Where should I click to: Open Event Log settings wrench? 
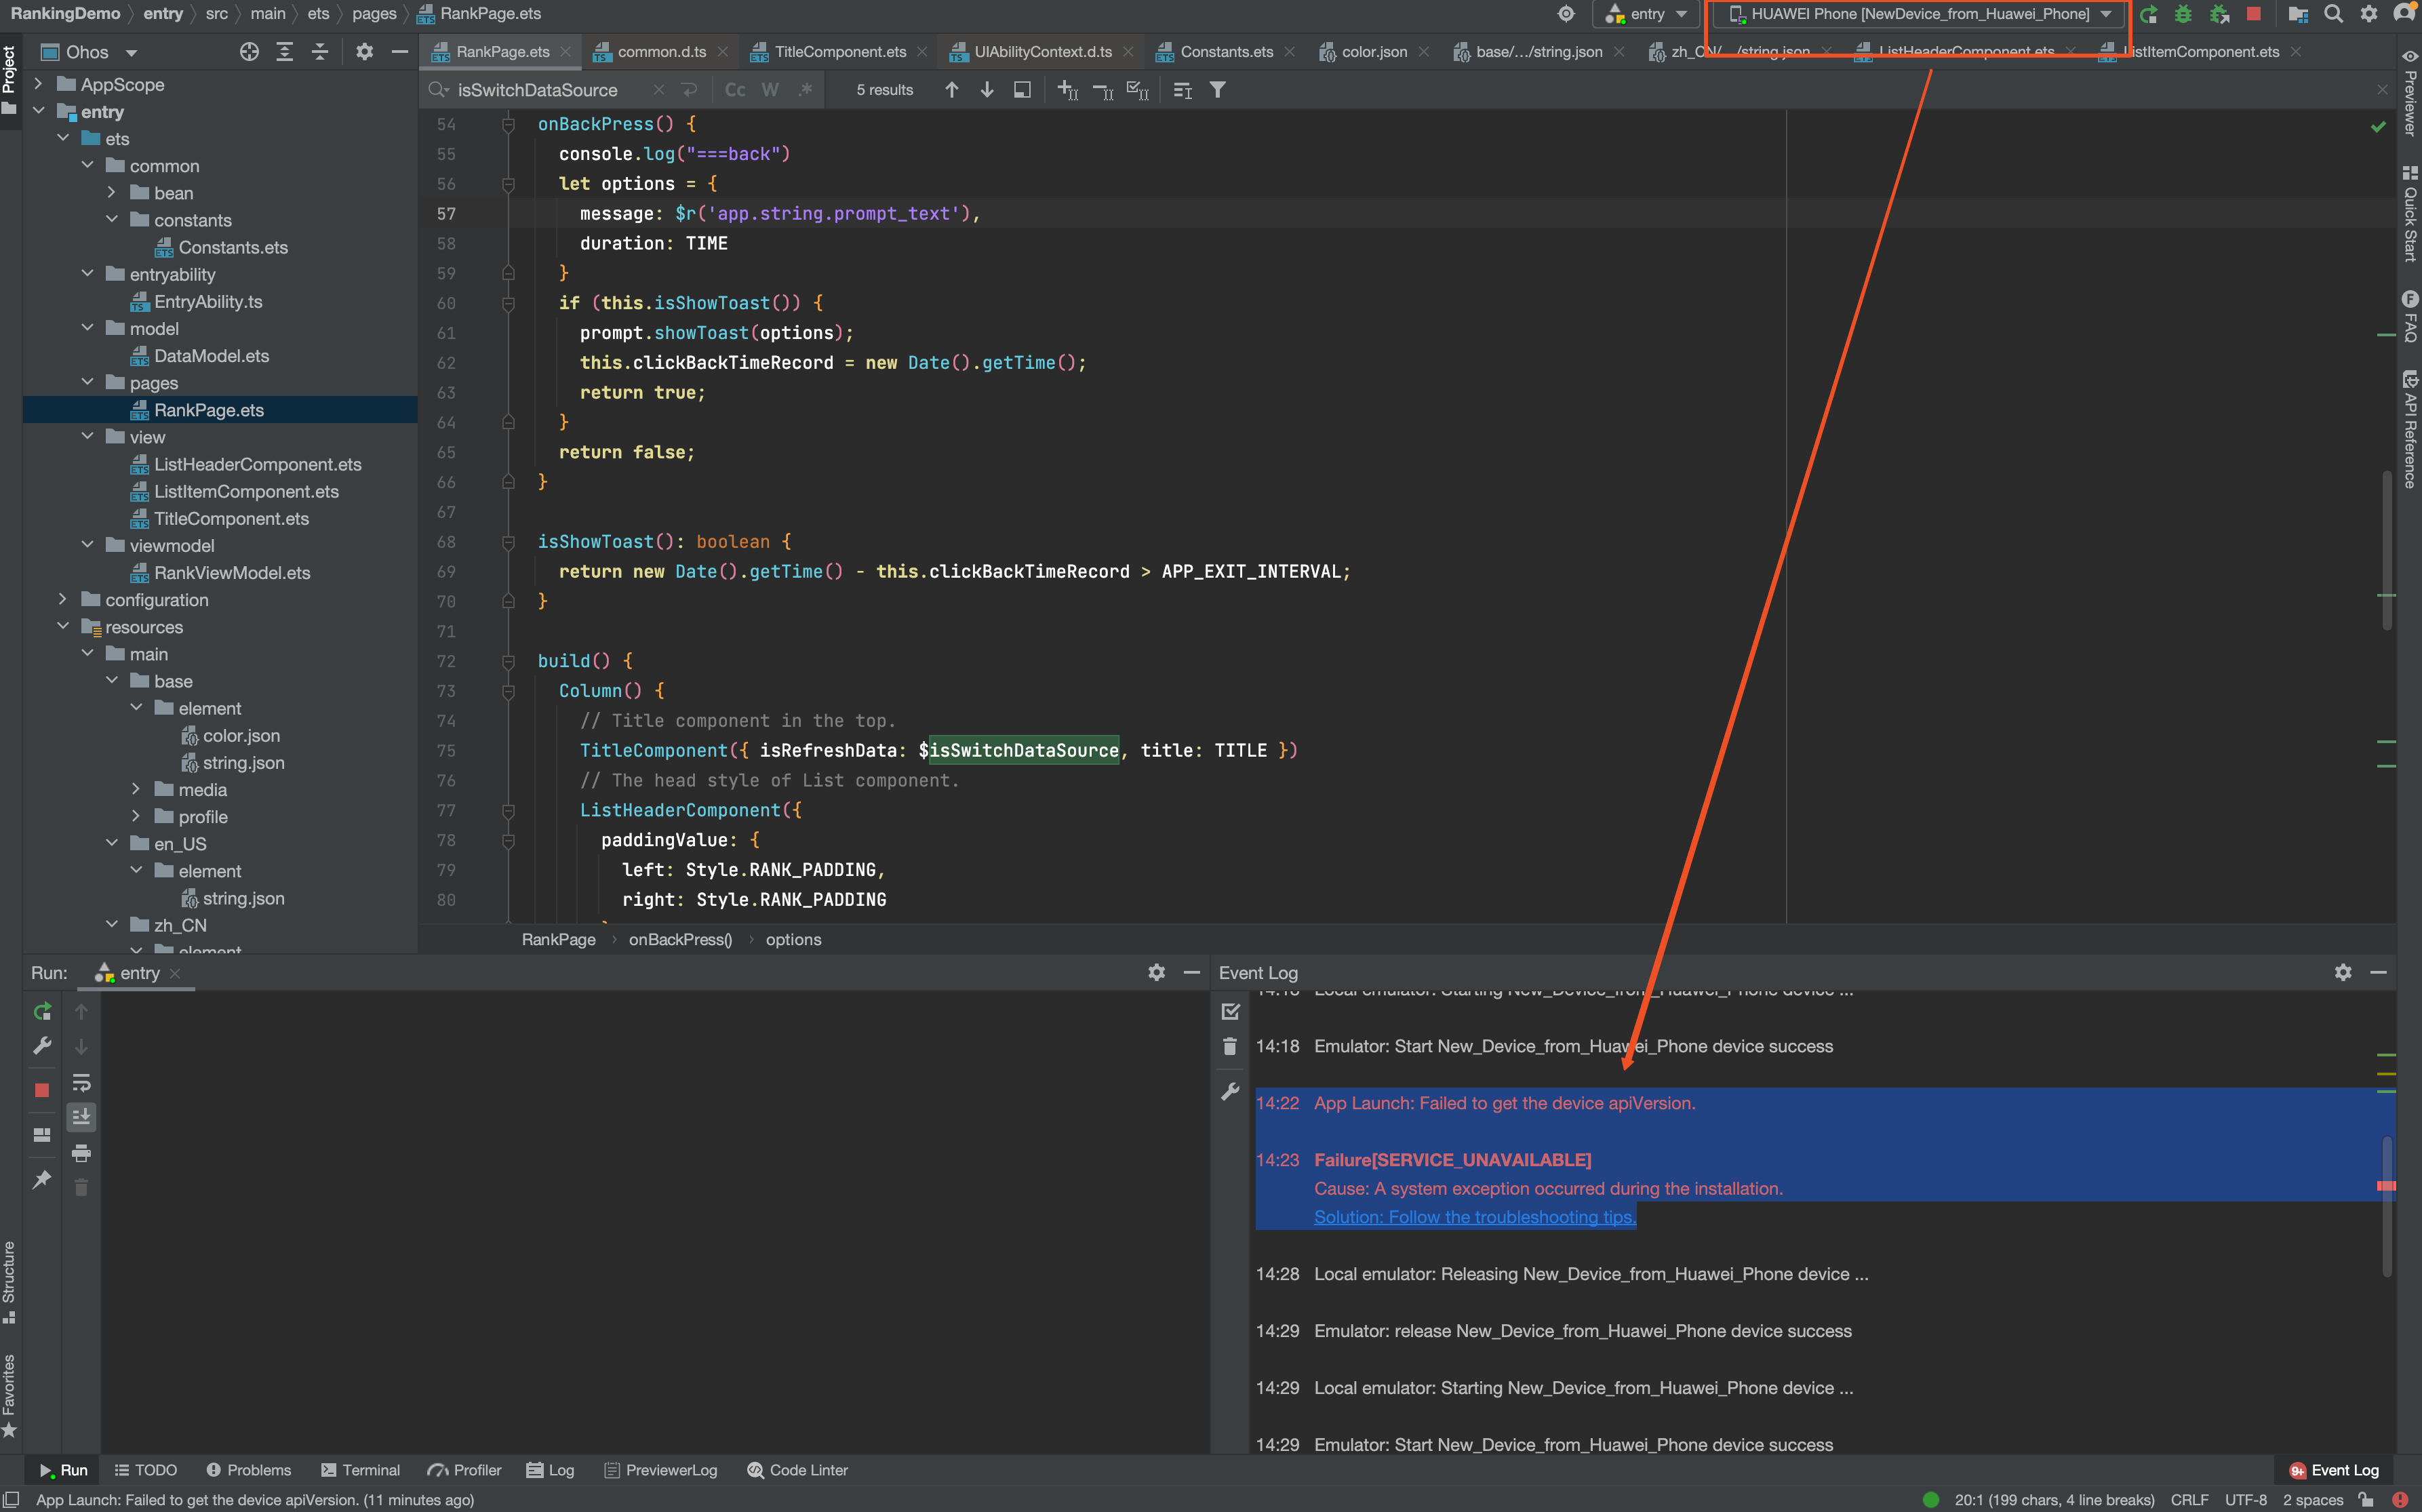tap(1230, 1091)
